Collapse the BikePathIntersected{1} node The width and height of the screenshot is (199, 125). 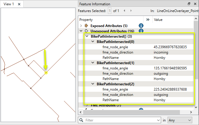[x=93, y=63]
